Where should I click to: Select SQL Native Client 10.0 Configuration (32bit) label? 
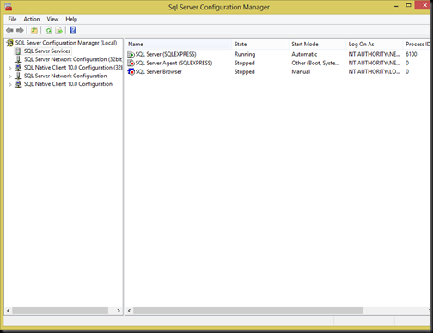coord(73,68)
